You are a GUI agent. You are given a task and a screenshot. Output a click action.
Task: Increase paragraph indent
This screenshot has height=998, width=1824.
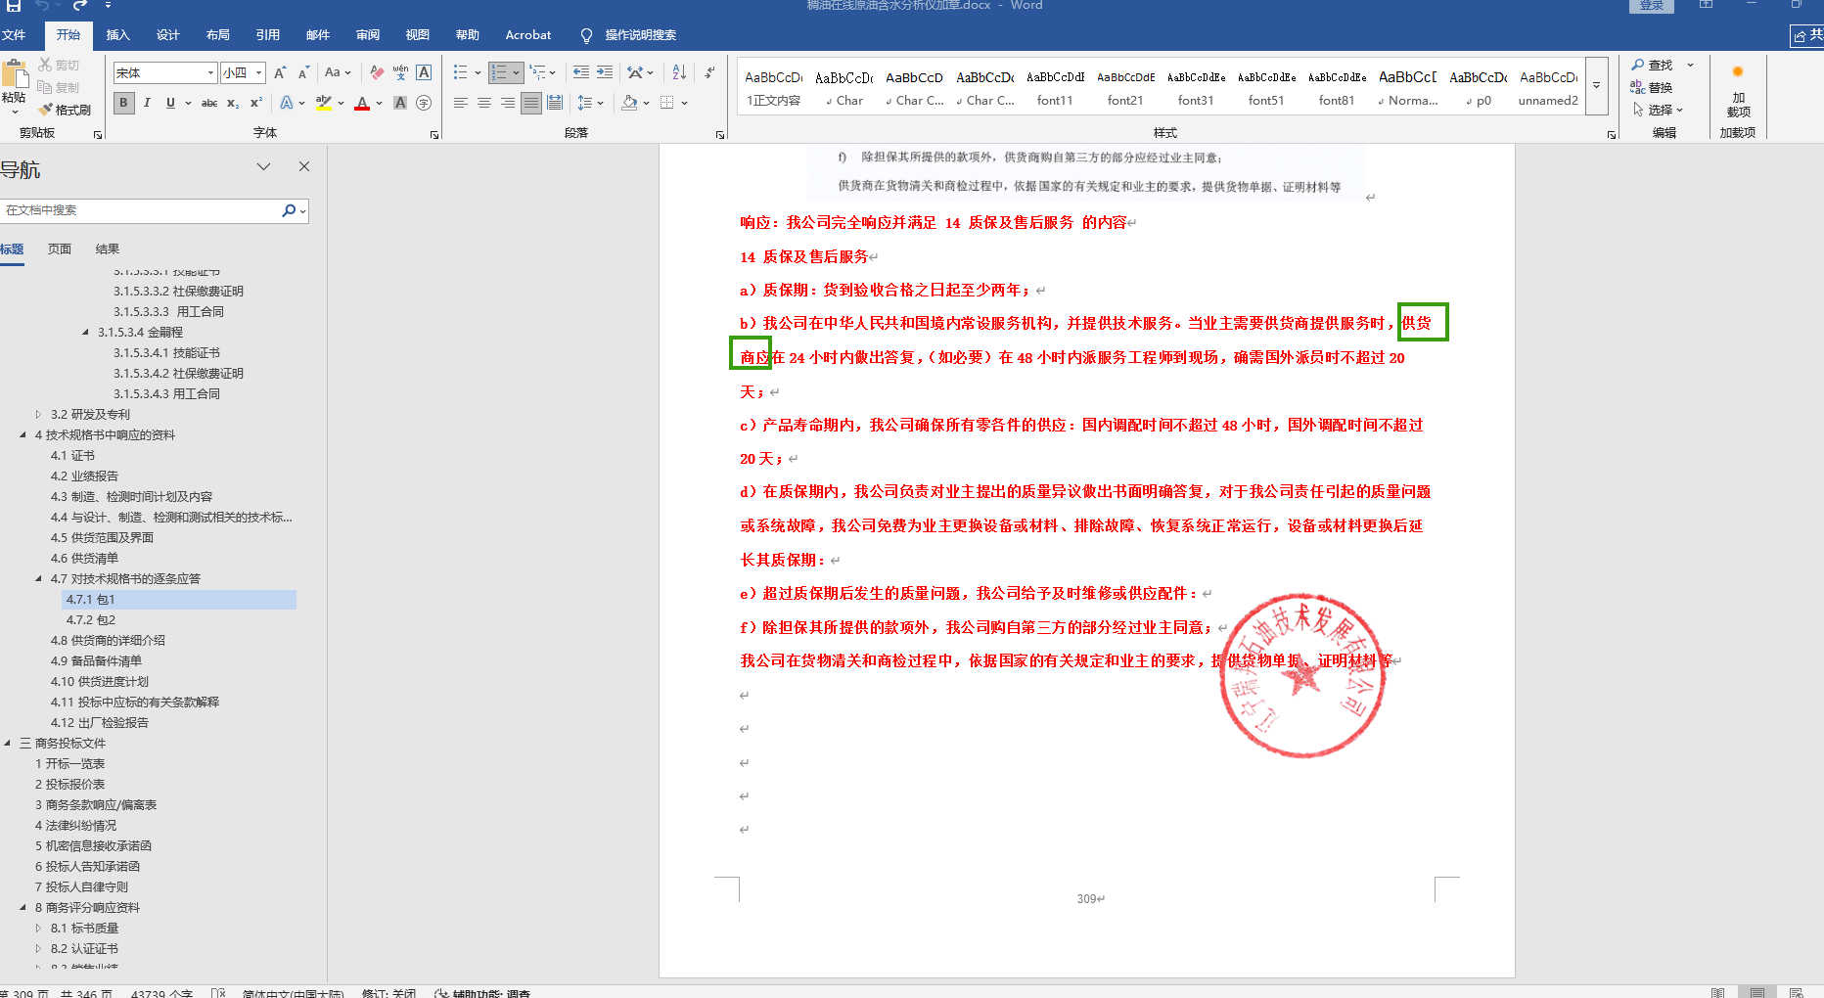coord(605,72)
